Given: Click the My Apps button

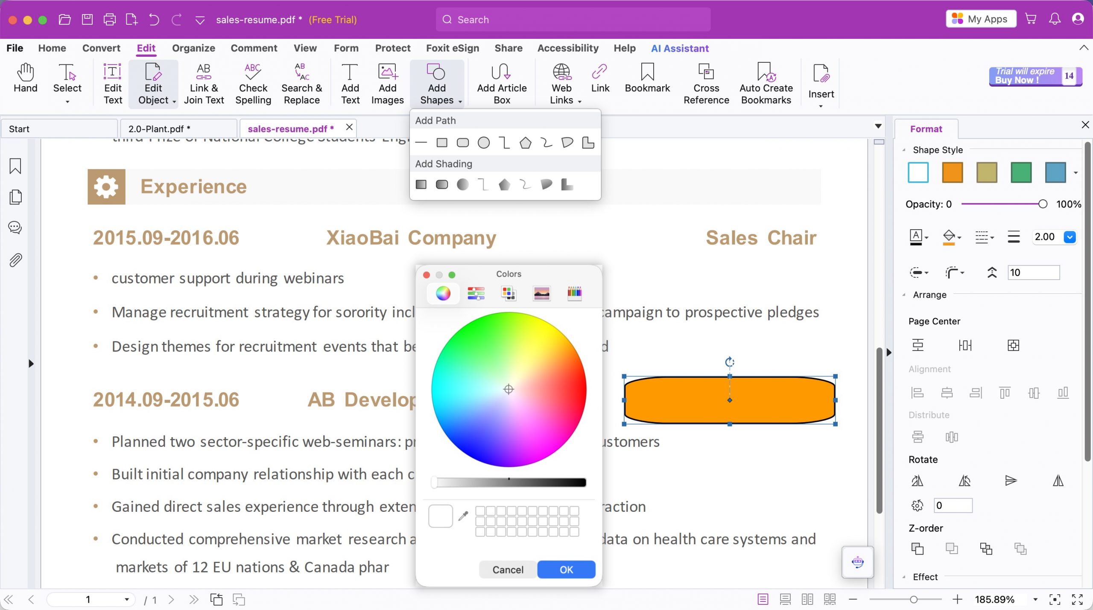Looking at the screenshot, I should (981, 19).
